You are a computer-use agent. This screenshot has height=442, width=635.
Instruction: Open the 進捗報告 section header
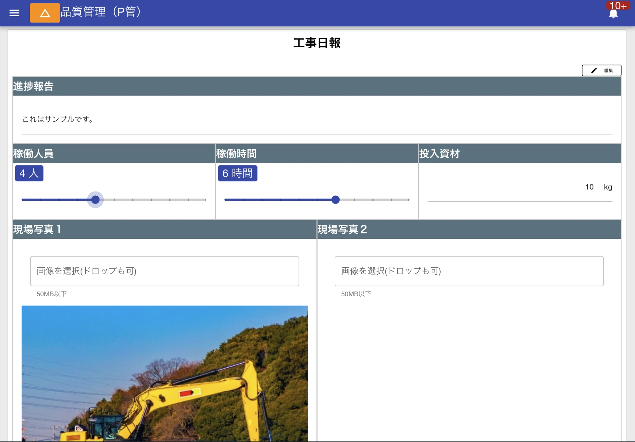coord(33,85)
